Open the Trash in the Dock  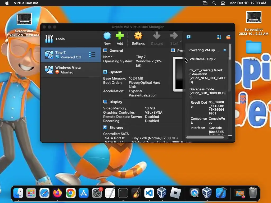tap(253, 193)
